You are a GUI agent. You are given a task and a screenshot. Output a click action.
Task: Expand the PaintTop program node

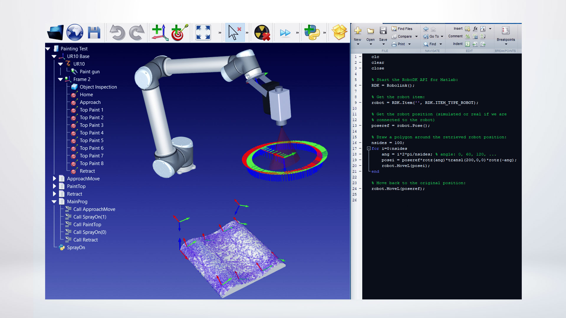(54, 186)
